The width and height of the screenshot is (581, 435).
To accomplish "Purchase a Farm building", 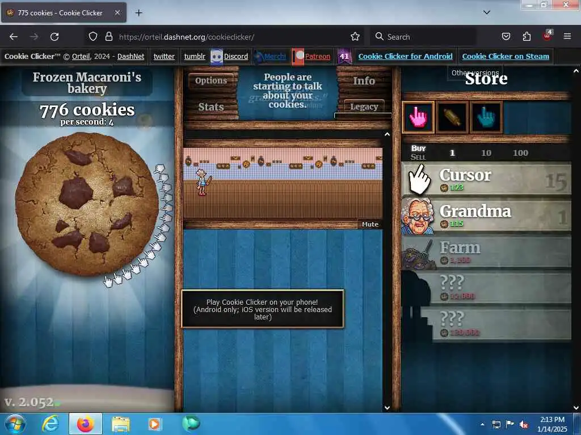I will click(x=486, y=252).
